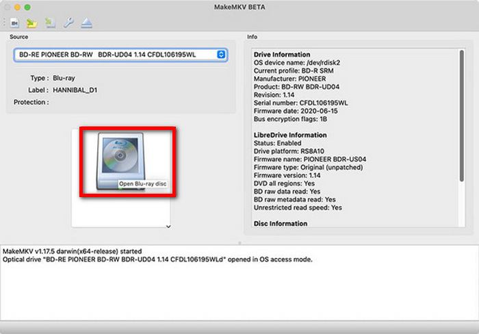Click 'Firmware type: Original (unpatched)' line
The width and height of the screenshot is (479, 334).
(308, 167)
